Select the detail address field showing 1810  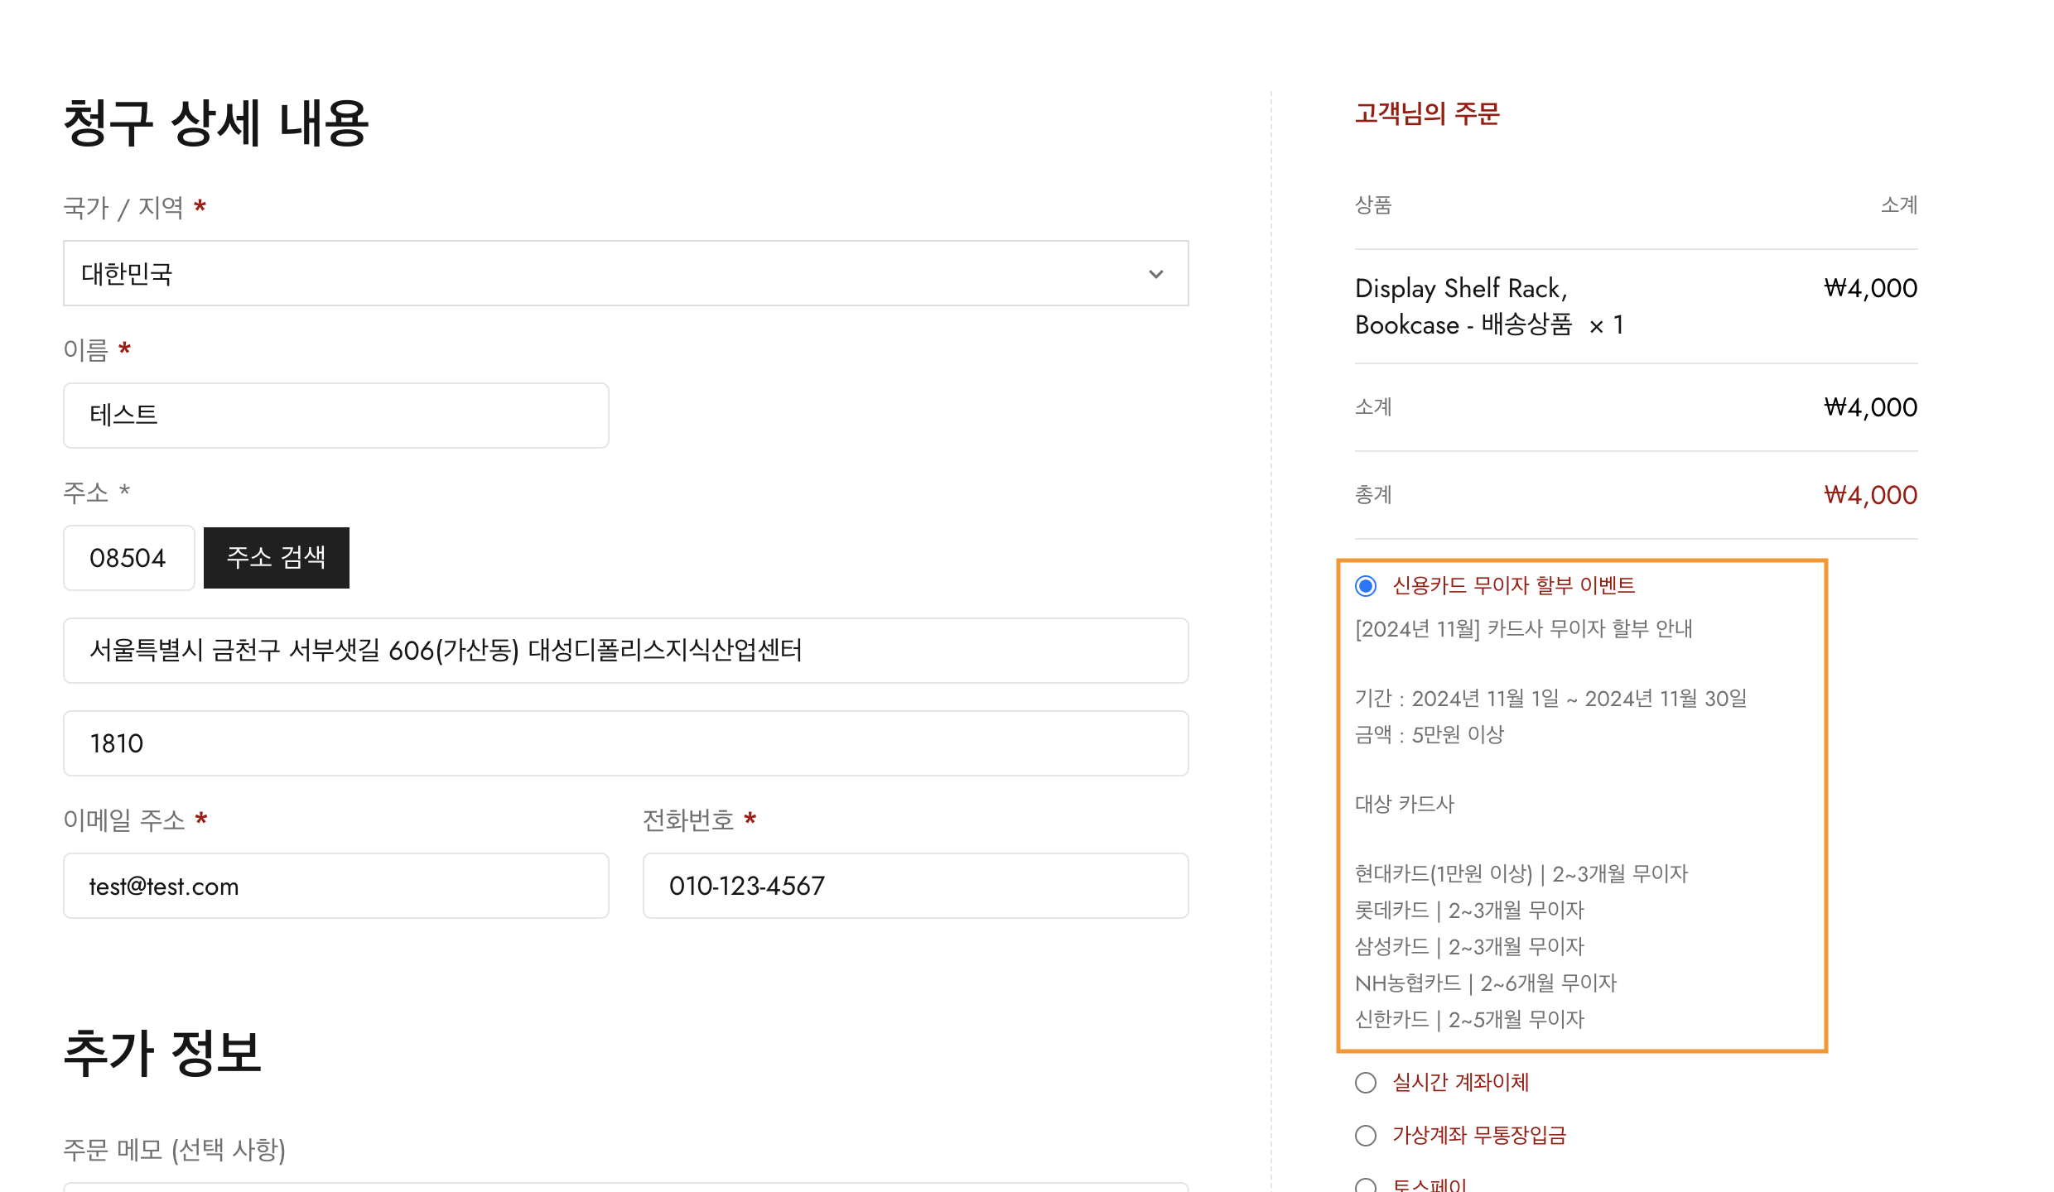click(625, 743)
